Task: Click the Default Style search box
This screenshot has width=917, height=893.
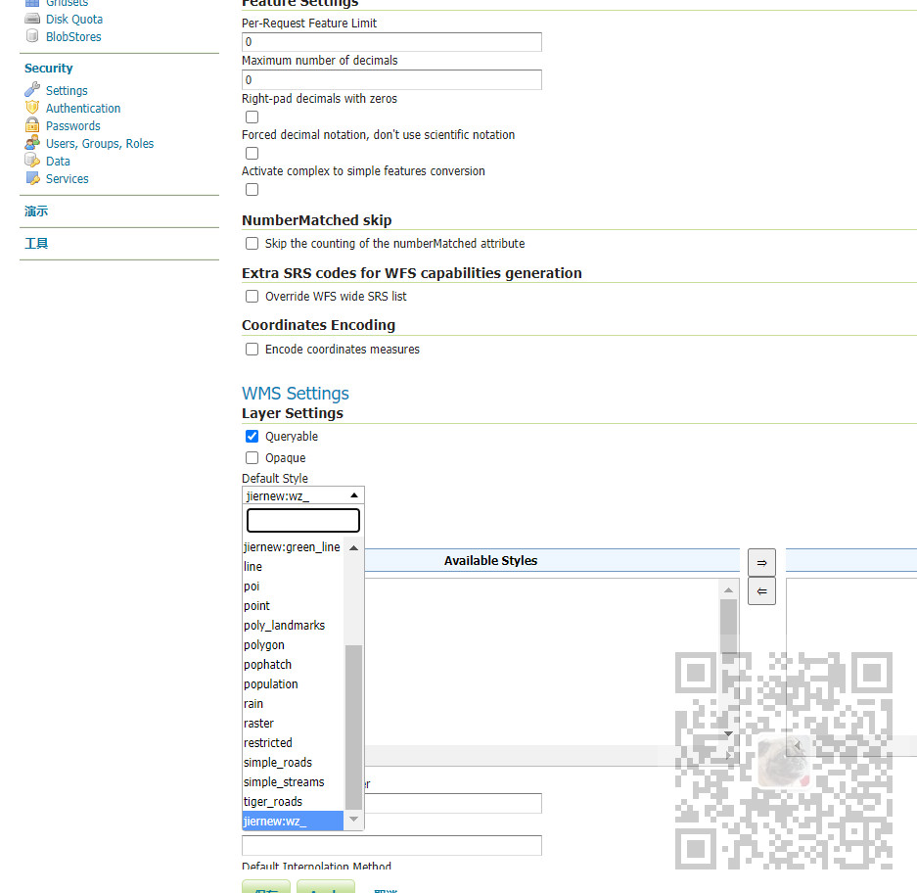Action: point(303,520)
